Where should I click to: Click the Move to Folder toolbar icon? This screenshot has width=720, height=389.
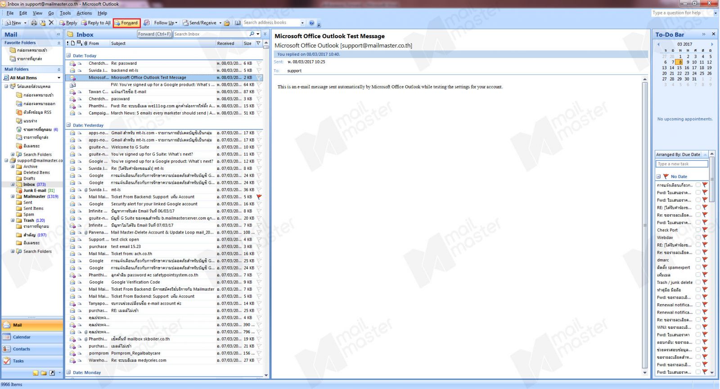point(42,22)
